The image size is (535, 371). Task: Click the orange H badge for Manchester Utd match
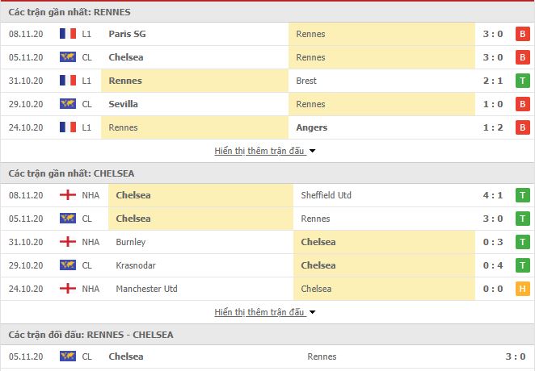(x=522, y=289)
